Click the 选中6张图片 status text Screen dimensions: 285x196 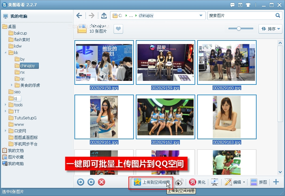click(13, 192)
